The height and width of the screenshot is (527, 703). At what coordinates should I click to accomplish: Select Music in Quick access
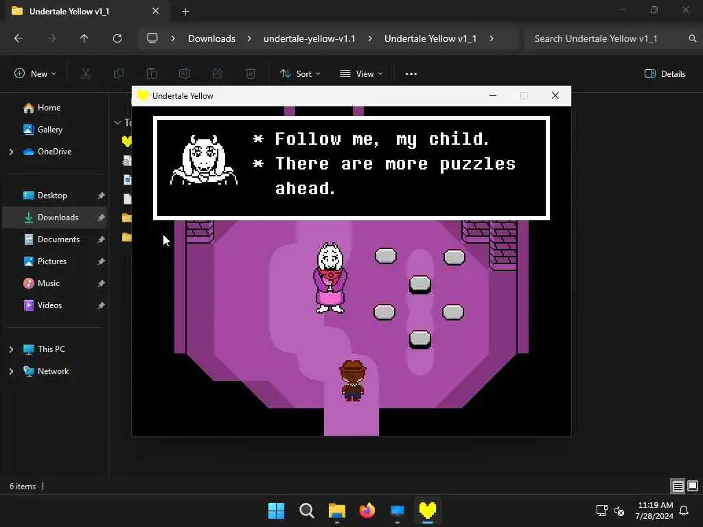49,283
